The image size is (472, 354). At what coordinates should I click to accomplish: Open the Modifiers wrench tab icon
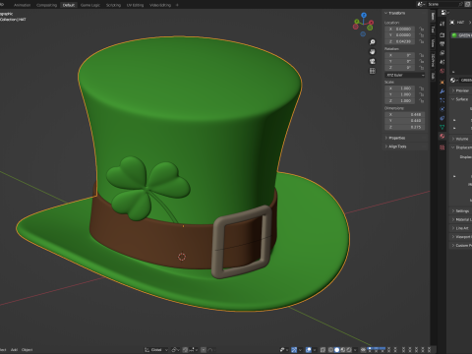coord(442,91)
